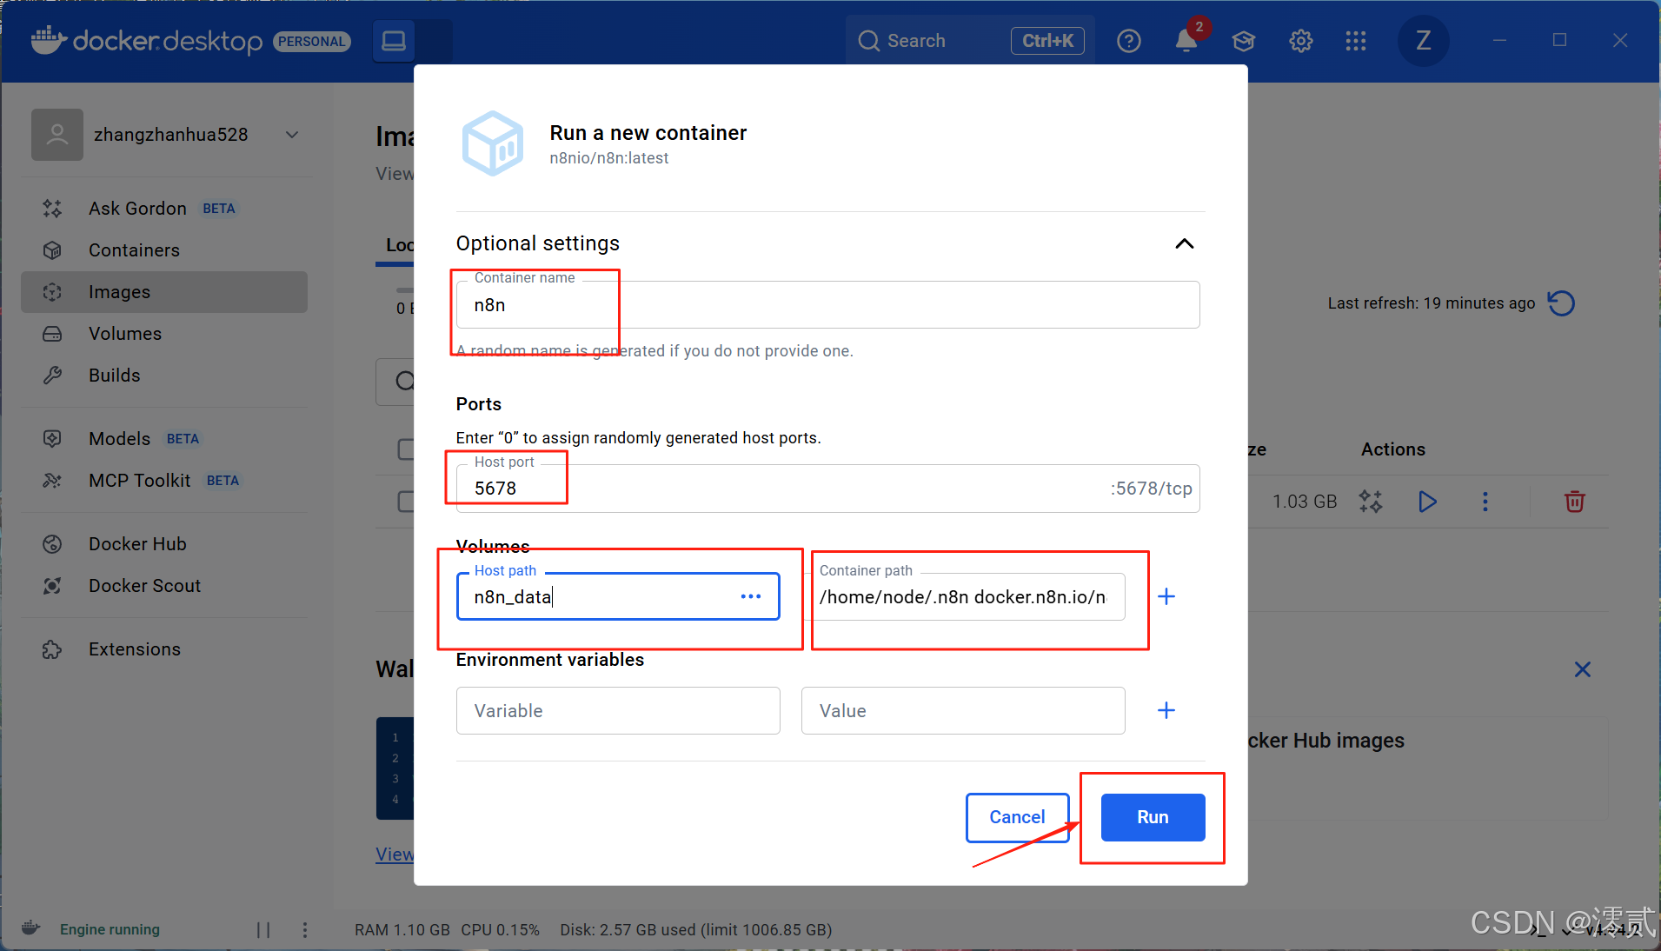Click the container view icon in header

click(x=394, y=41)
